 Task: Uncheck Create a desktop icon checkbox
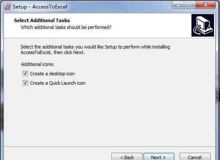tap(25, 74)
